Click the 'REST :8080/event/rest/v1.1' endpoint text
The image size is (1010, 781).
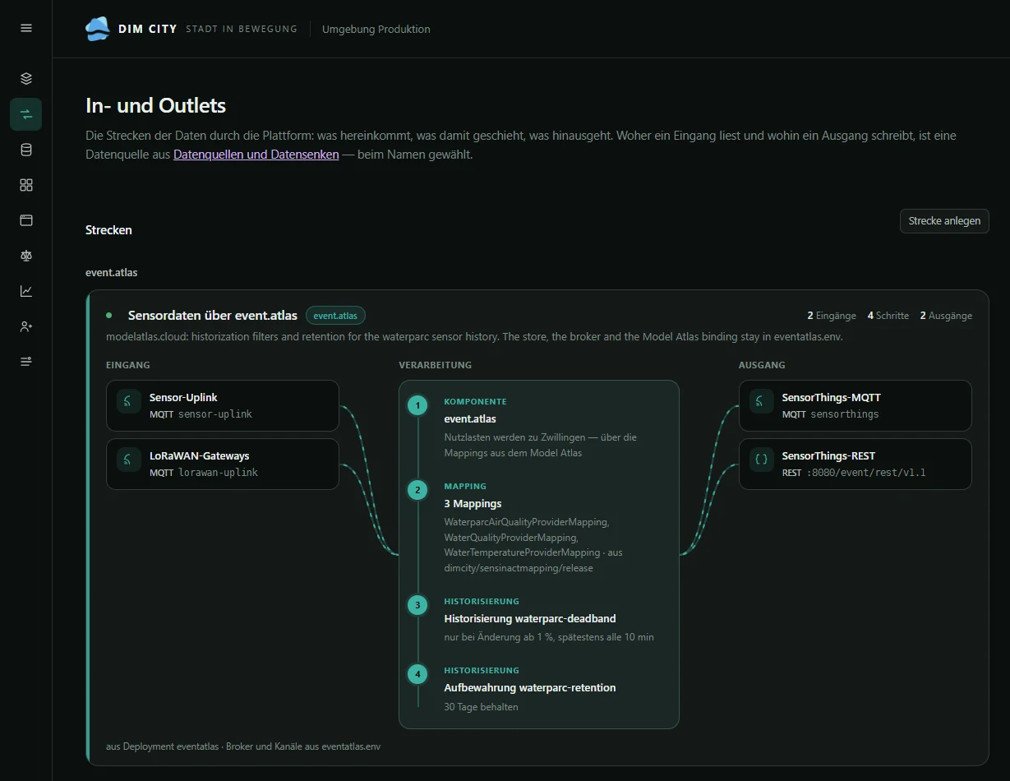coord(854,473)
